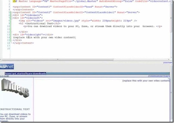Image resolution: width=174 pixels, height=123 pixels.
Task: Click the learn navigation link
Action: point(29,74)
